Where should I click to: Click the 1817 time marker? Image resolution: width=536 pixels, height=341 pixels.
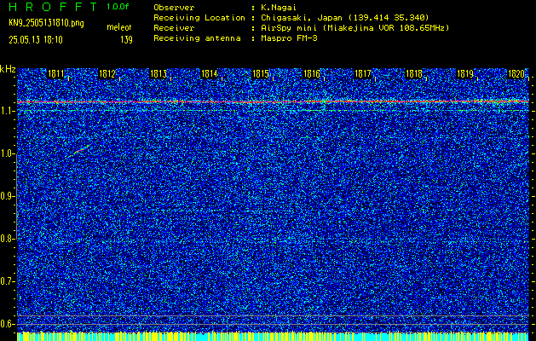(363, 74)
